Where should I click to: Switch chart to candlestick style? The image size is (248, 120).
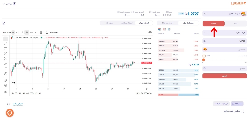tap(27, 33)
